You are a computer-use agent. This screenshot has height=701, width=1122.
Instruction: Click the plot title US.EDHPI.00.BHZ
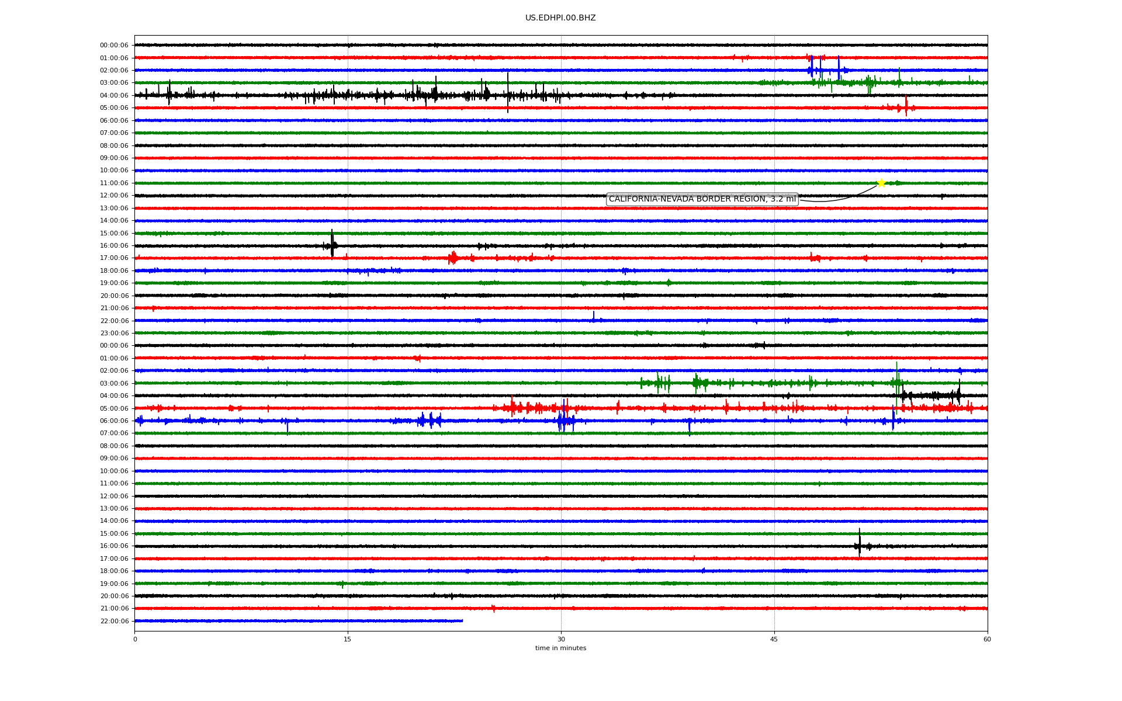(x=560, y=18)
